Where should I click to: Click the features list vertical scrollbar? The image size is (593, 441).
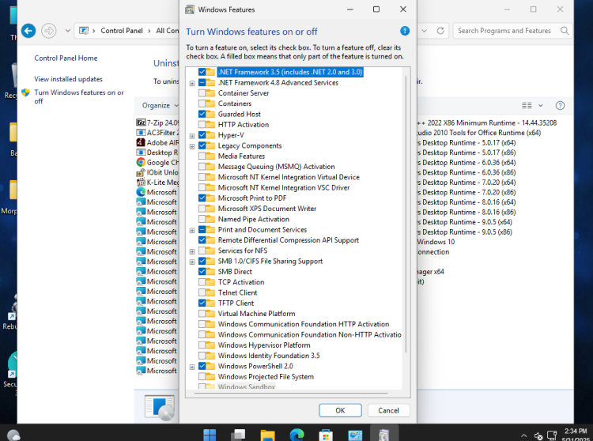(406, 214)
